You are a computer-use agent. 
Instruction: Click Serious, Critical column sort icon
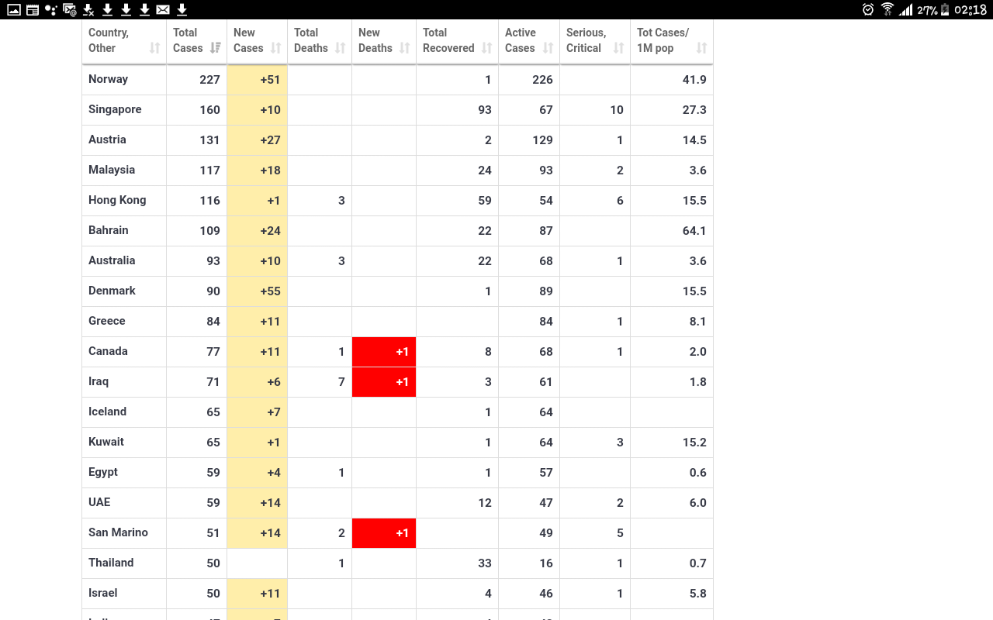point(618,48)
